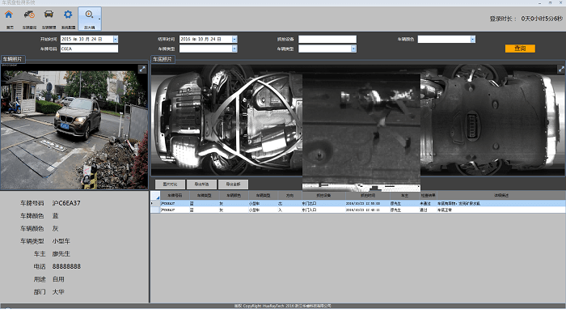Expand the magnifier tool's small arrow

[x=99, y=19]
